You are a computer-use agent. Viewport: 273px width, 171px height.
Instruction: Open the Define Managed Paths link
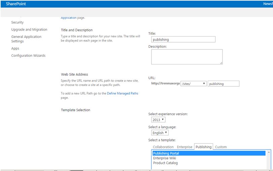[123, 93]
